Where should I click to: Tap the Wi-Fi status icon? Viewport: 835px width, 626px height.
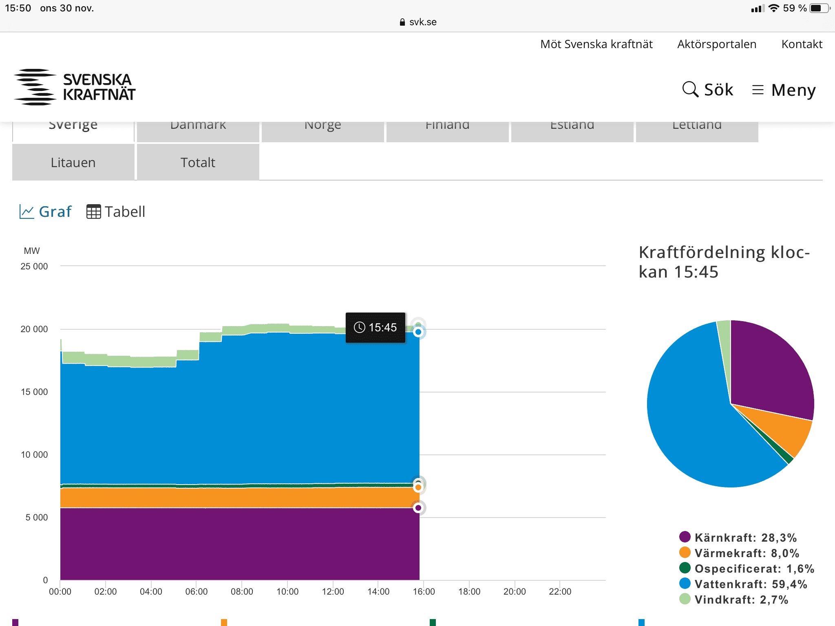pyautogui.click(x=773, y=8)
